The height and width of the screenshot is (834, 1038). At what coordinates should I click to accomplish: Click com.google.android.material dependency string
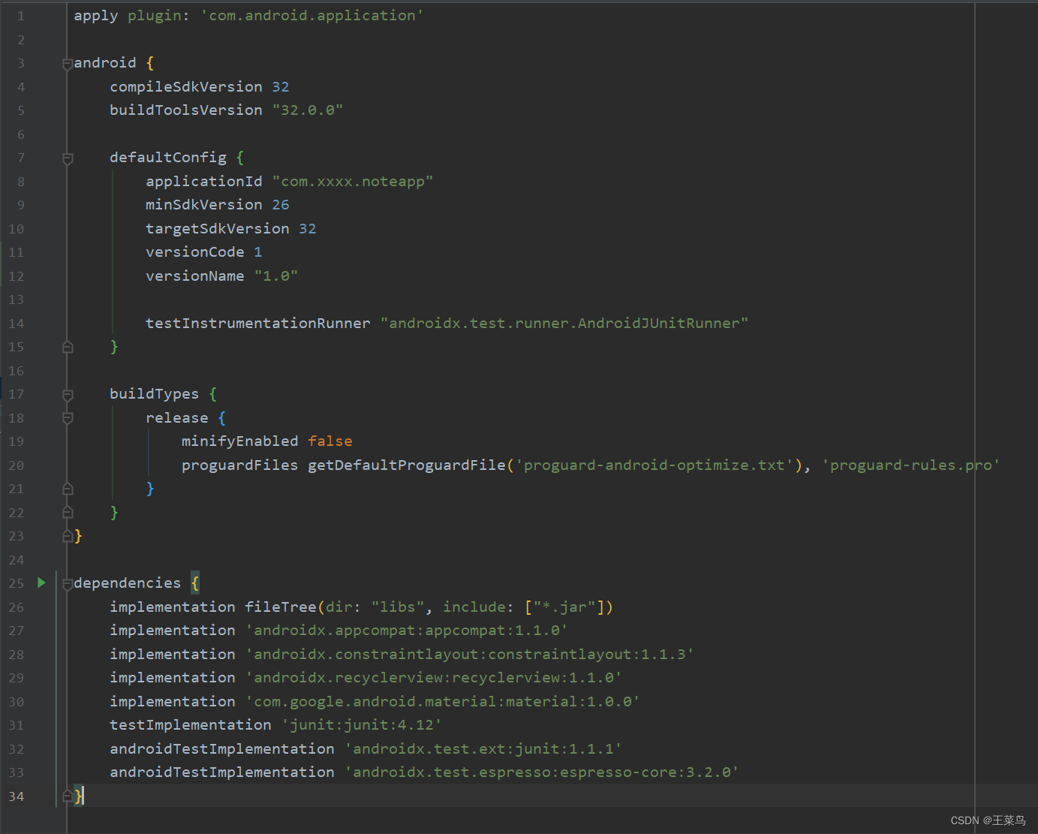[443, 701]
